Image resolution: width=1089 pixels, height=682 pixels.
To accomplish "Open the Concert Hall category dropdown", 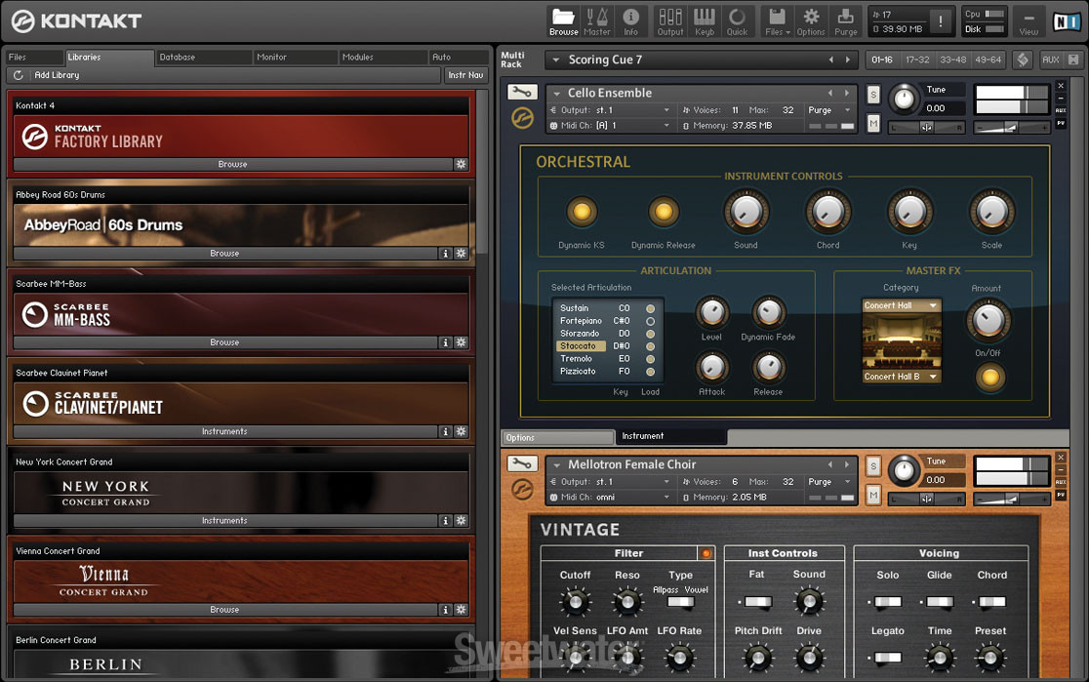I will (x=901, y=304).
